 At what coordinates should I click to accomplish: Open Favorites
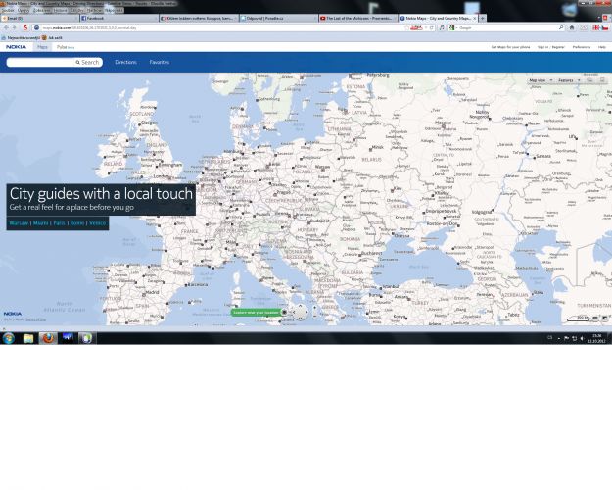pyautogui.click(x=160, y=62)
